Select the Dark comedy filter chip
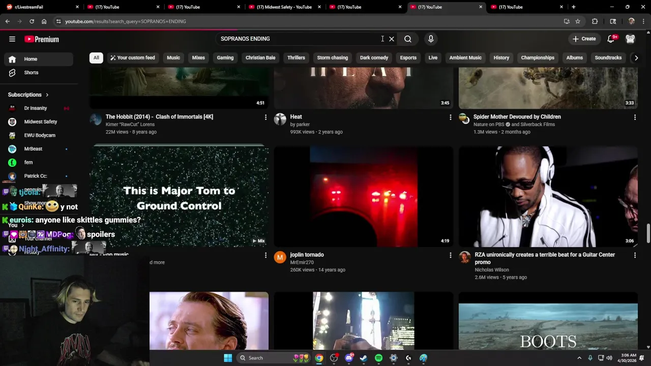The image size is (651, 366). pos(374,57)
